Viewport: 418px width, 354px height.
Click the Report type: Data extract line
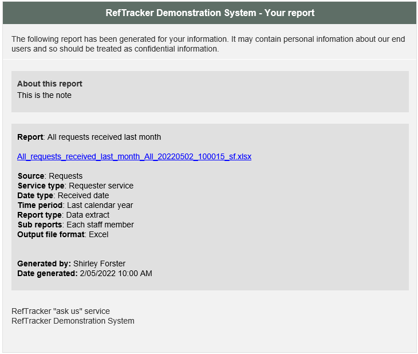pyautogui.click(x=64, y=215)
